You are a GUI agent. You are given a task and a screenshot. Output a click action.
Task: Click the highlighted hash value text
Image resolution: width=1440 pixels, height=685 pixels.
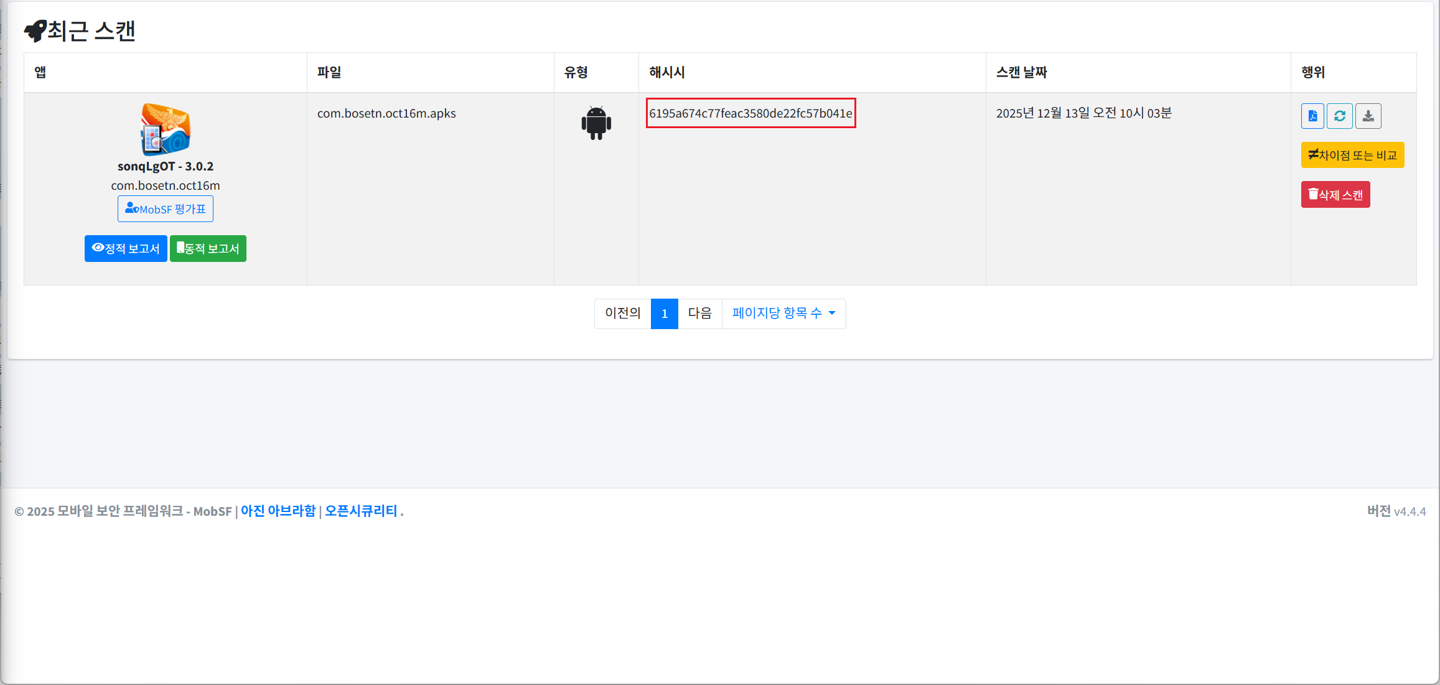pyautogui.click(x=750, y=113)
